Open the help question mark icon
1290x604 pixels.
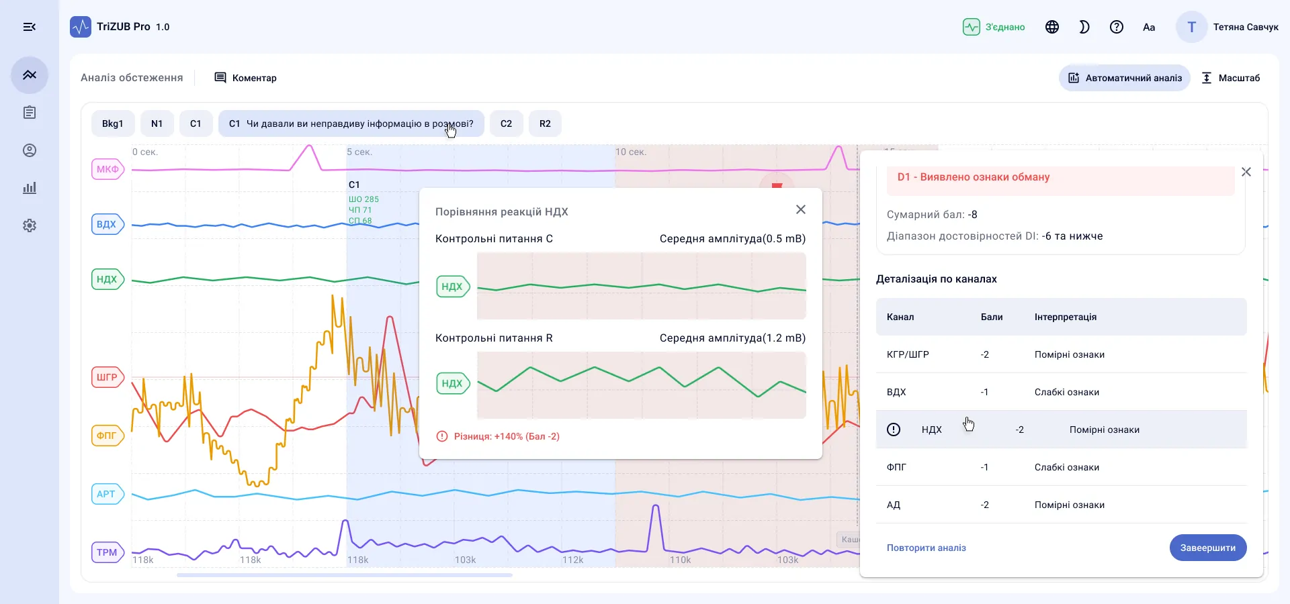pyautogui.click(x=1117, y=27)
